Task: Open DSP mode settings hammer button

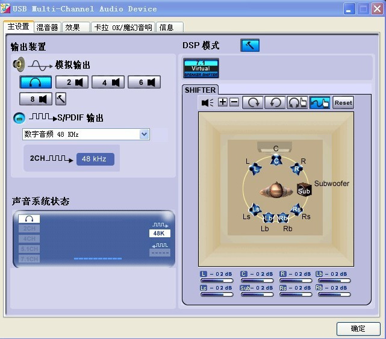Action: pos(250,45)
